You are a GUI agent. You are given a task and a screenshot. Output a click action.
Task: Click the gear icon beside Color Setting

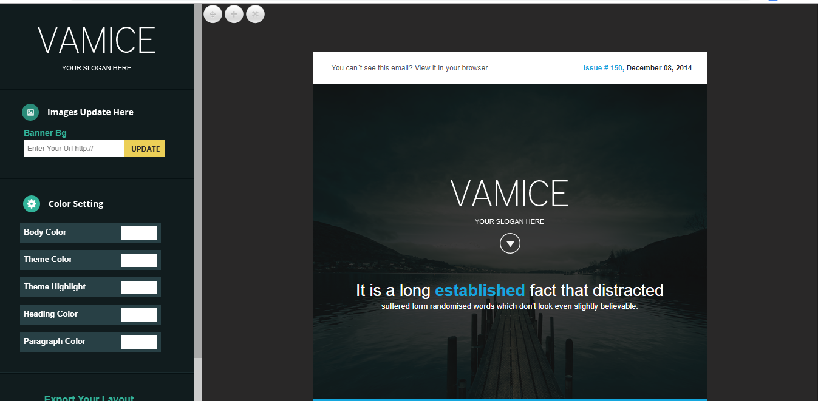(32, 204)
